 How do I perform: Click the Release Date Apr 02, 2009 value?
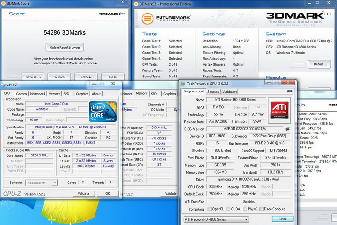218,121
